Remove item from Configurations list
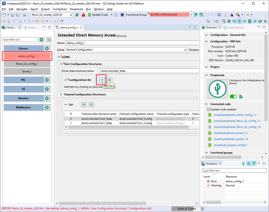 click(x=109, y=80)
